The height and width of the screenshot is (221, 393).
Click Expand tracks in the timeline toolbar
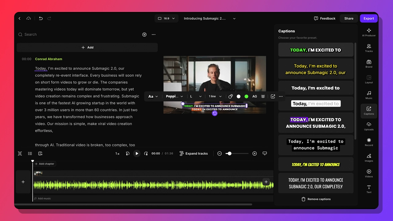[194, 153]
